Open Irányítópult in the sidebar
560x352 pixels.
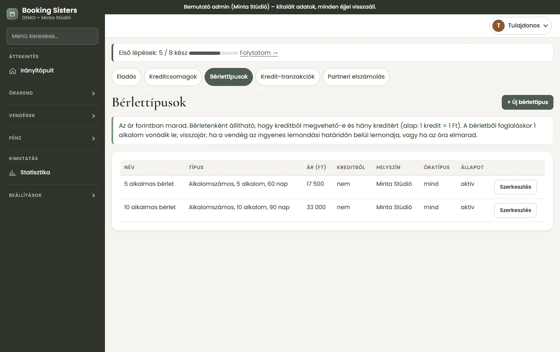(52, 71)
